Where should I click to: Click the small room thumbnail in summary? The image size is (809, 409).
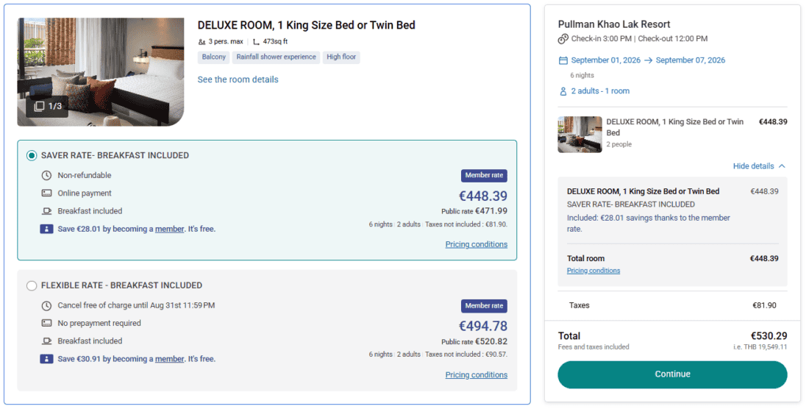click(580, 134)
